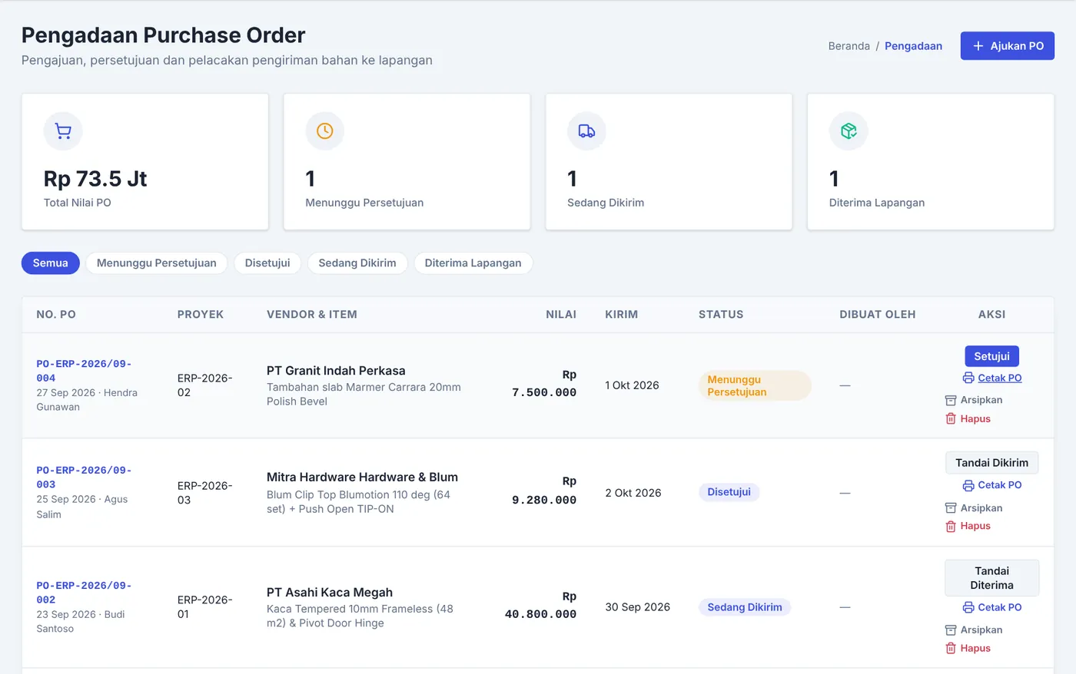This screenshot has width=1076, height=674.
Task: Click Arsipkan for PT Asahi Kaca Megah order
Action: point(974,630)
